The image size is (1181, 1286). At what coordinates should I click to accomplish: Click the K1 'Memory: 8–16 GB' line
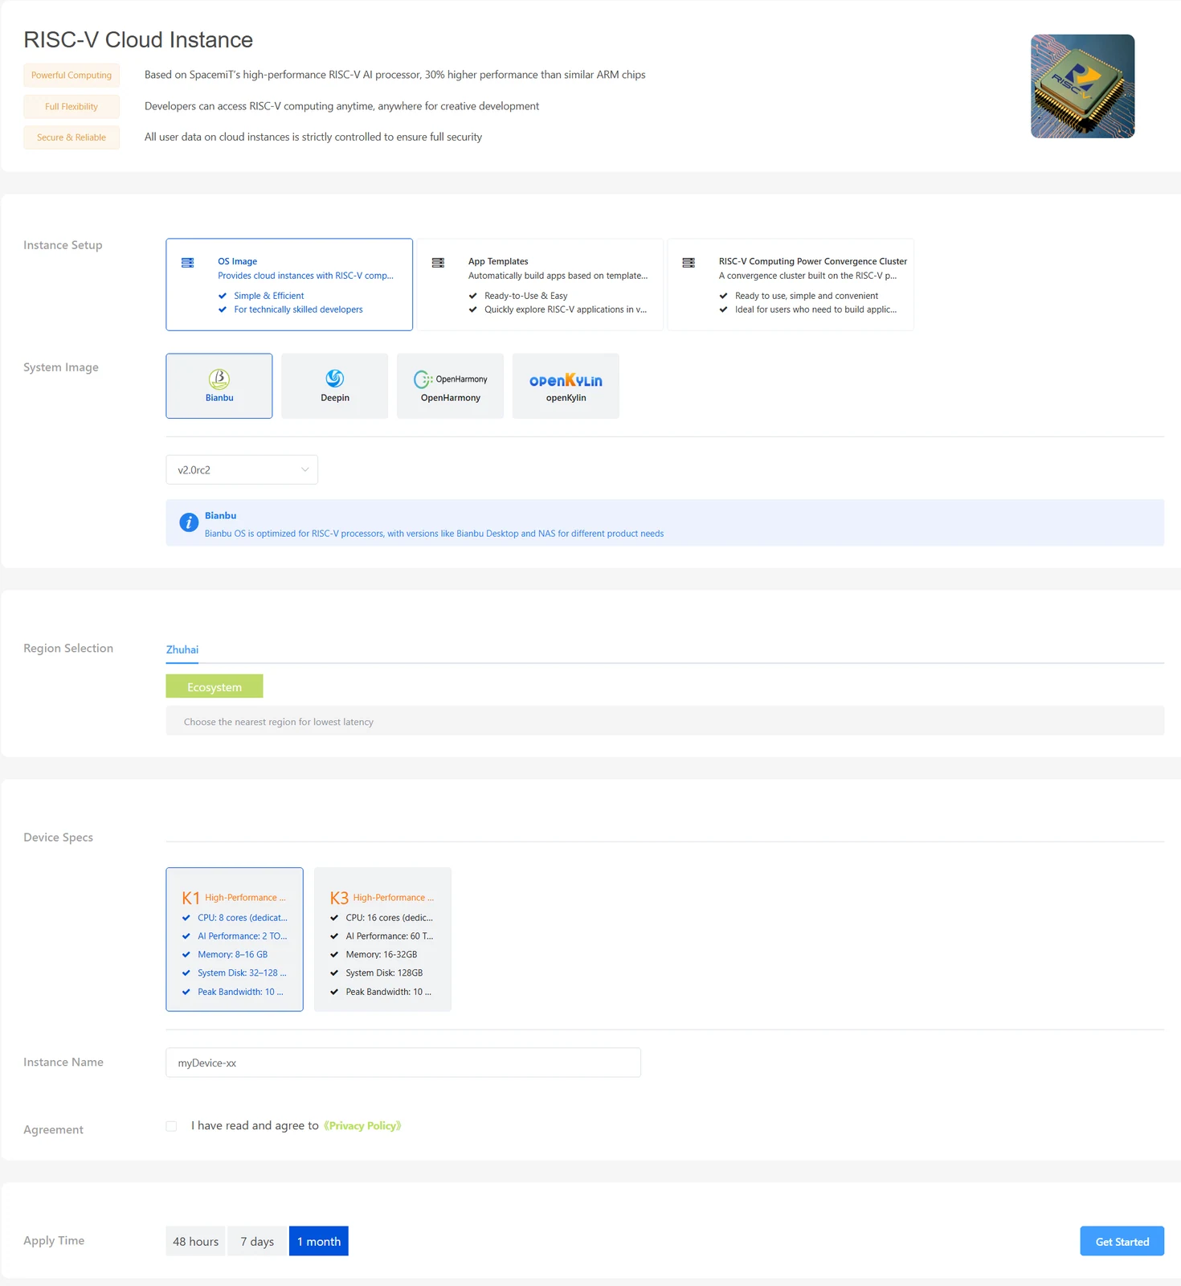pyautogui.click(x=233, y=955)
